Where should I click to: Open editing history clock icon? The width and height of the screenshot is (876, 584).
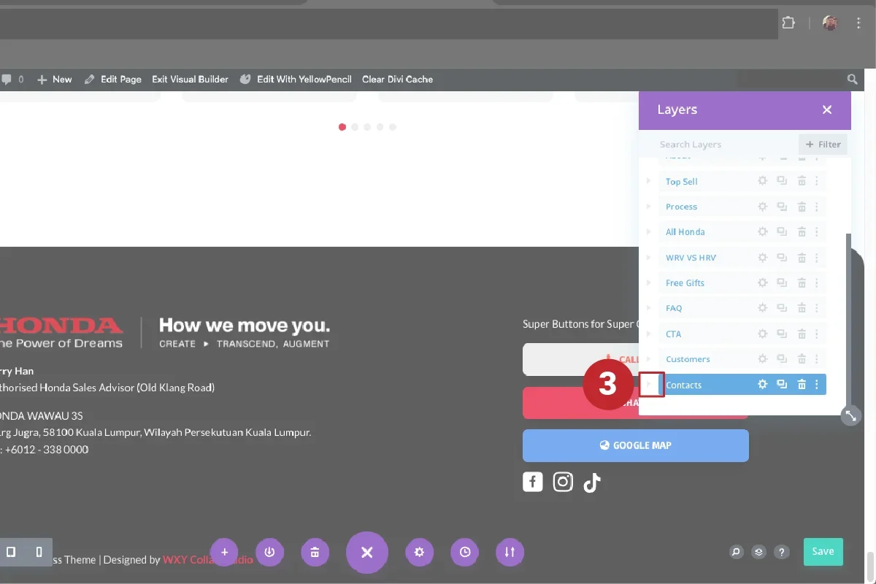(465, 553)
